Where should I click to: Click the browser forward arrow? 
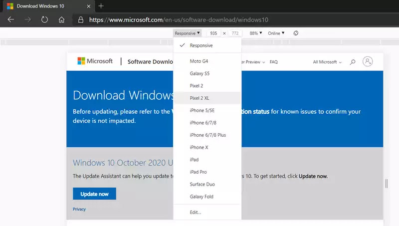pyautogui.click(x=28, y=19)
